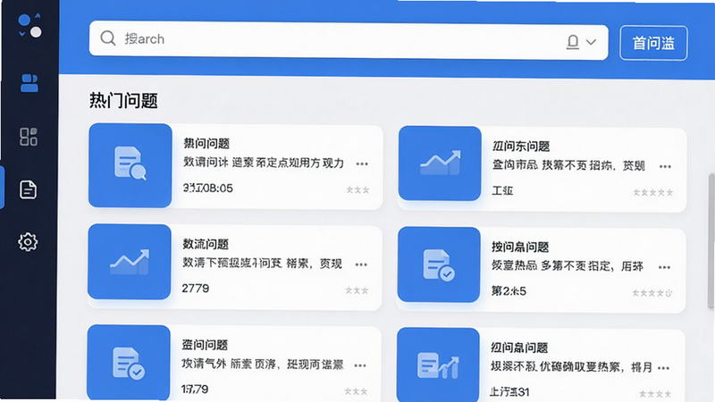
Task: Open the document-check thumbnail of 第2k5 card
Action: pyautogui.click(x=439, y=264)
